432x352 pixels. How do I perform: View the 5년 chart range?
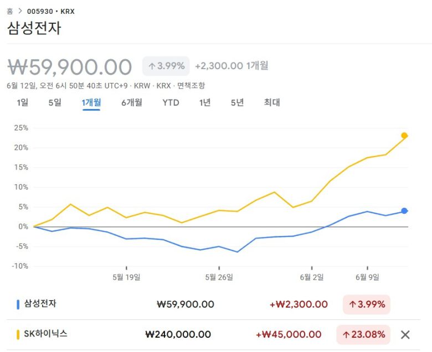(x=237, y=102)
